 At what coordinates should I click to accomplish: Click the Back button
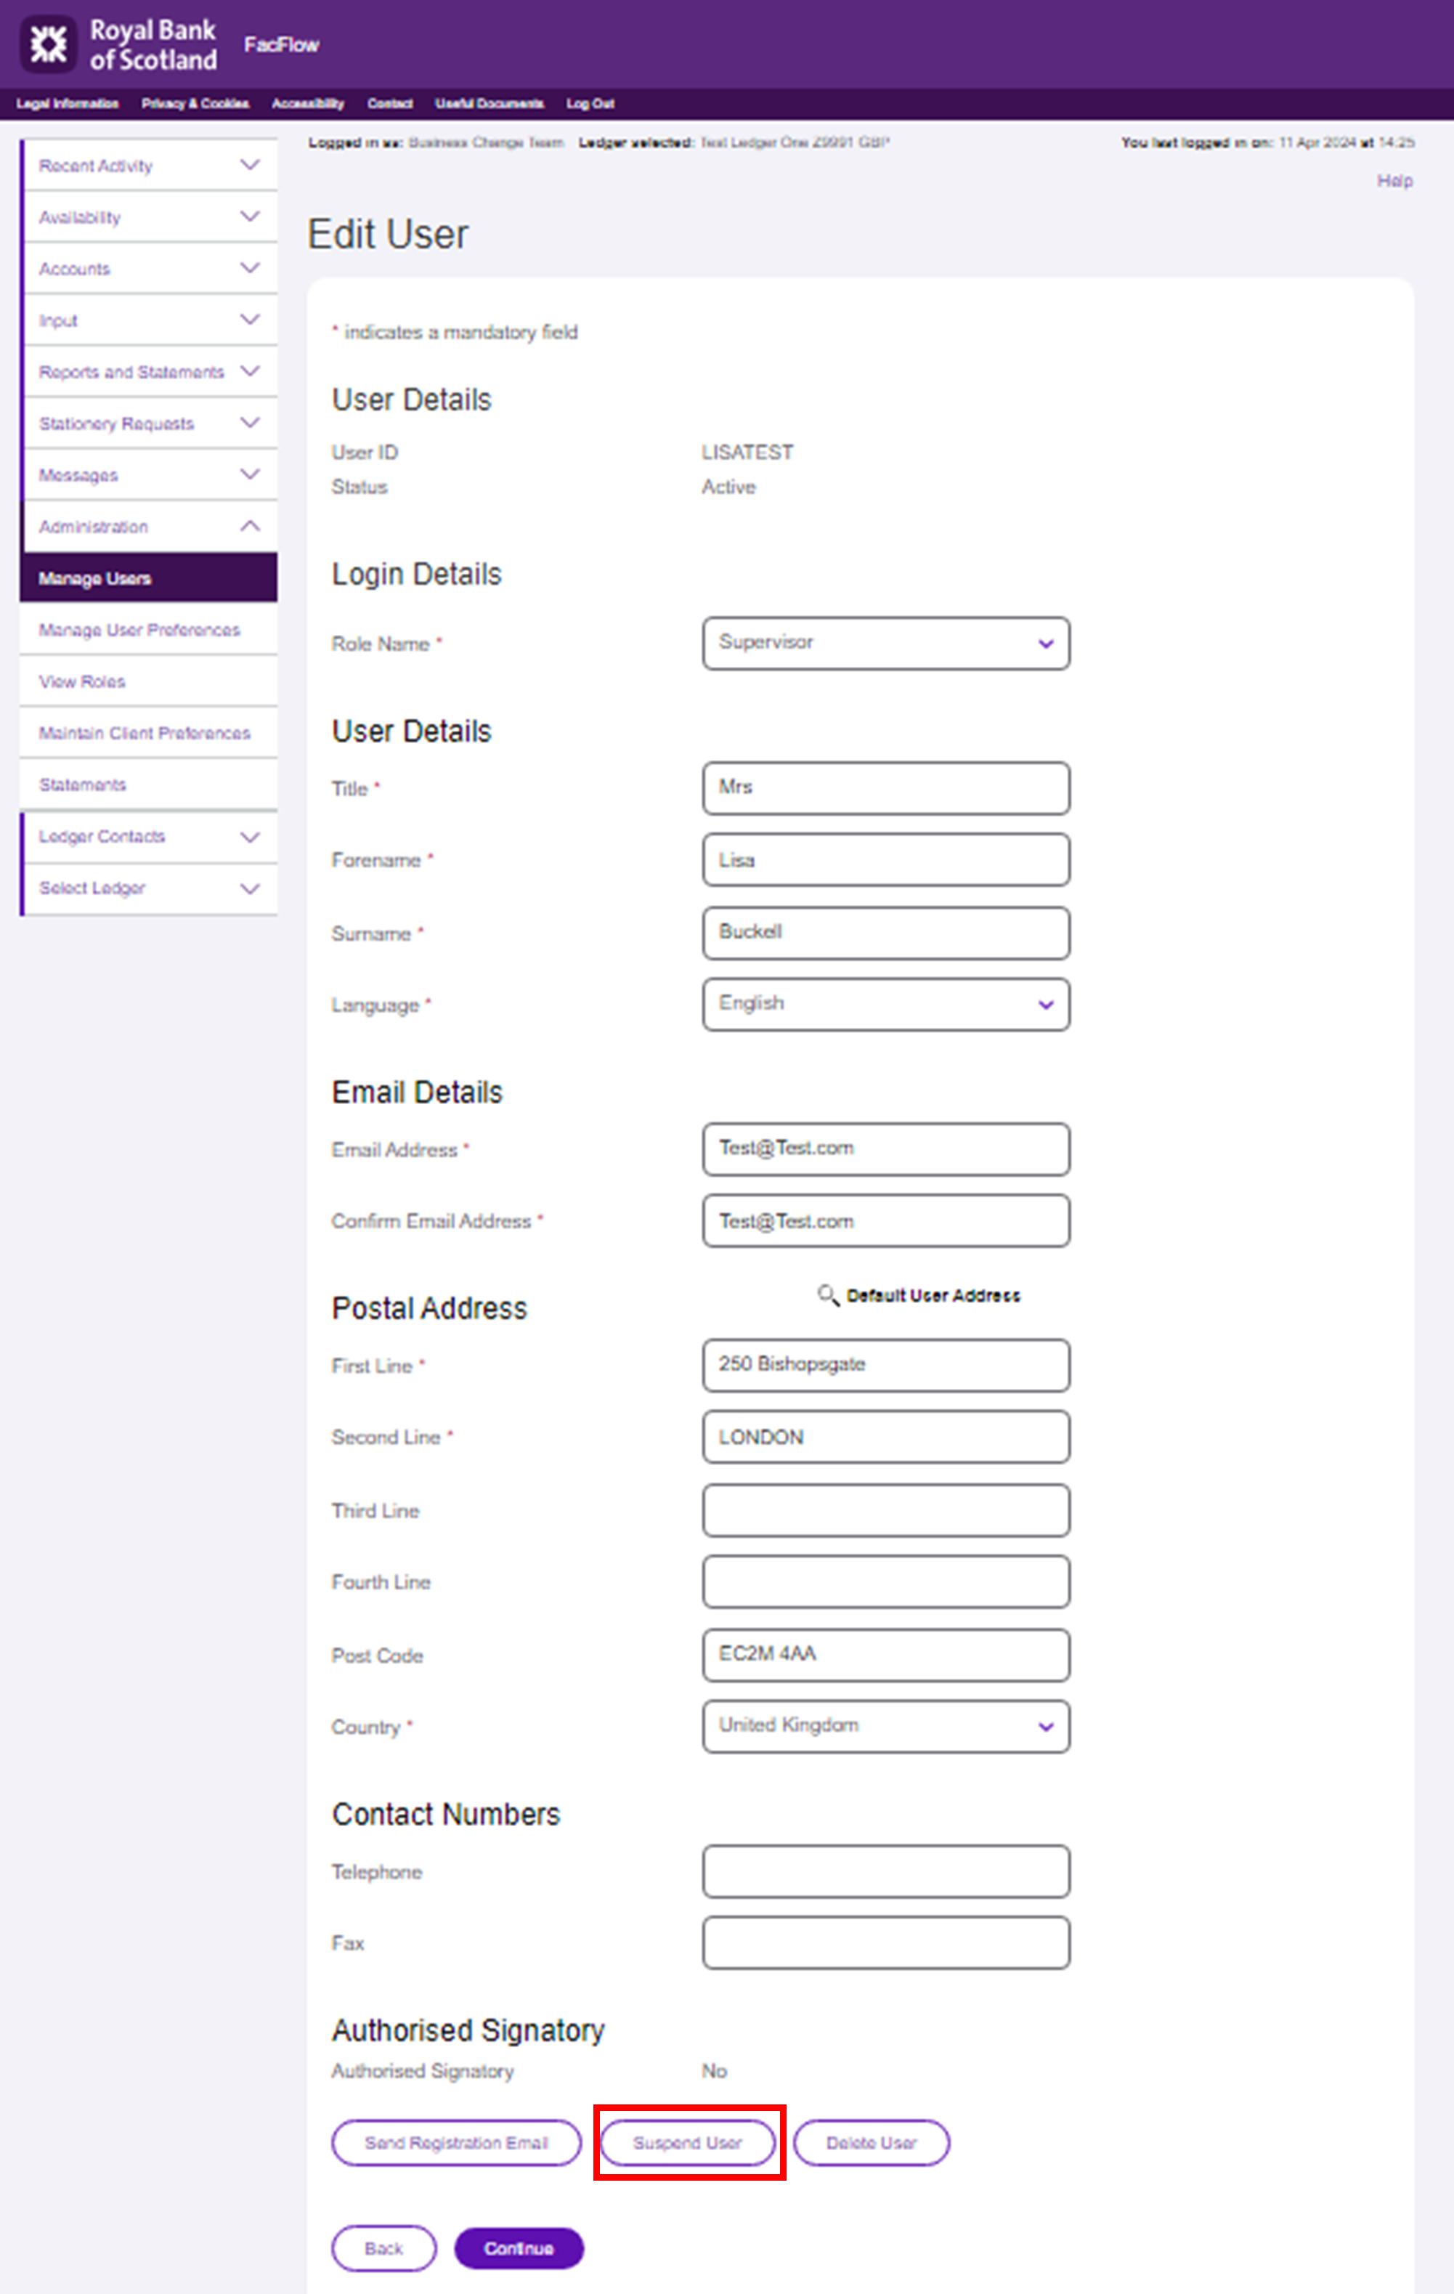tap(383, 2248)
